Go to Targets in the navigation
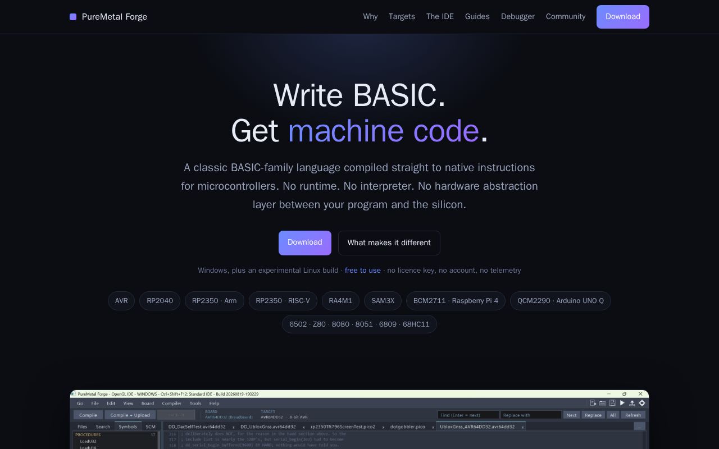 tap(402, 17)
